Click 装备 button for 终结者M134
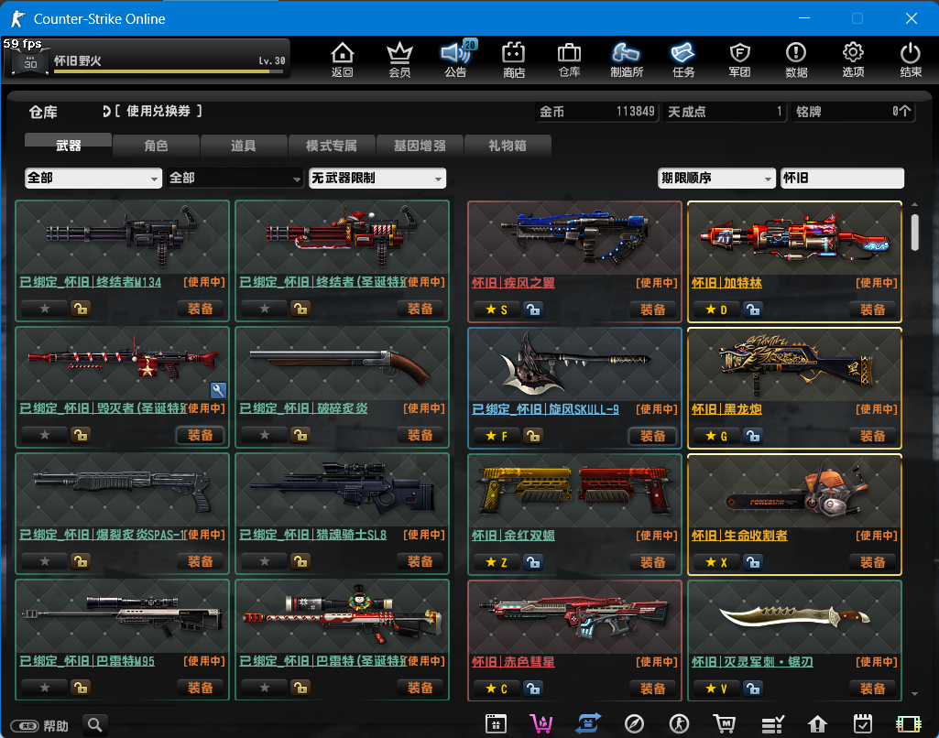This screenshot has height=738, width=939. click(x=200, y=309)
